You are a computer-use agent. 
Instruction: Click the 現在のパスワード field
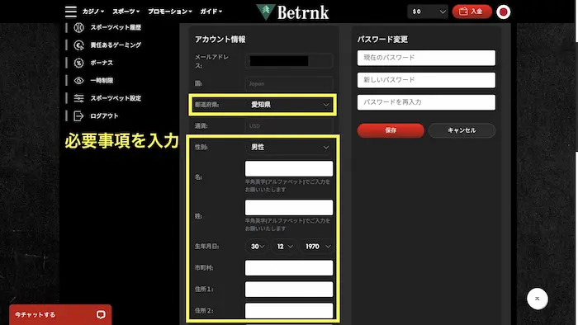[426, 58]
